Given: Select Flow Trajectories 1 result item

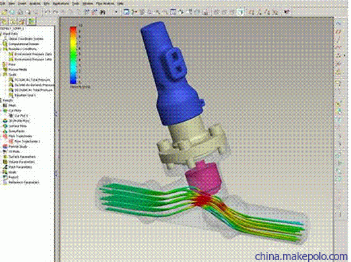Looking at the screenshot, I should [27, 141].
